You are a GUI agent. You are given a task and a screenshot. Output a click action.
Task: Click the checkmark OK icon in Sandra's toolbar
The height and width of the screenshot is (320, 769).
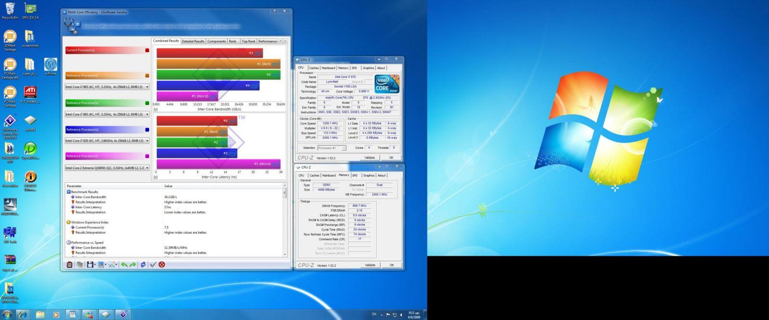click(153, 264)
